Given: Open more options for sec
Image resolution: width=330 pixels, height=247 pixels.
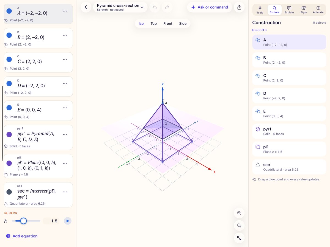Looking at the screenshot, I should click(65, 192).
